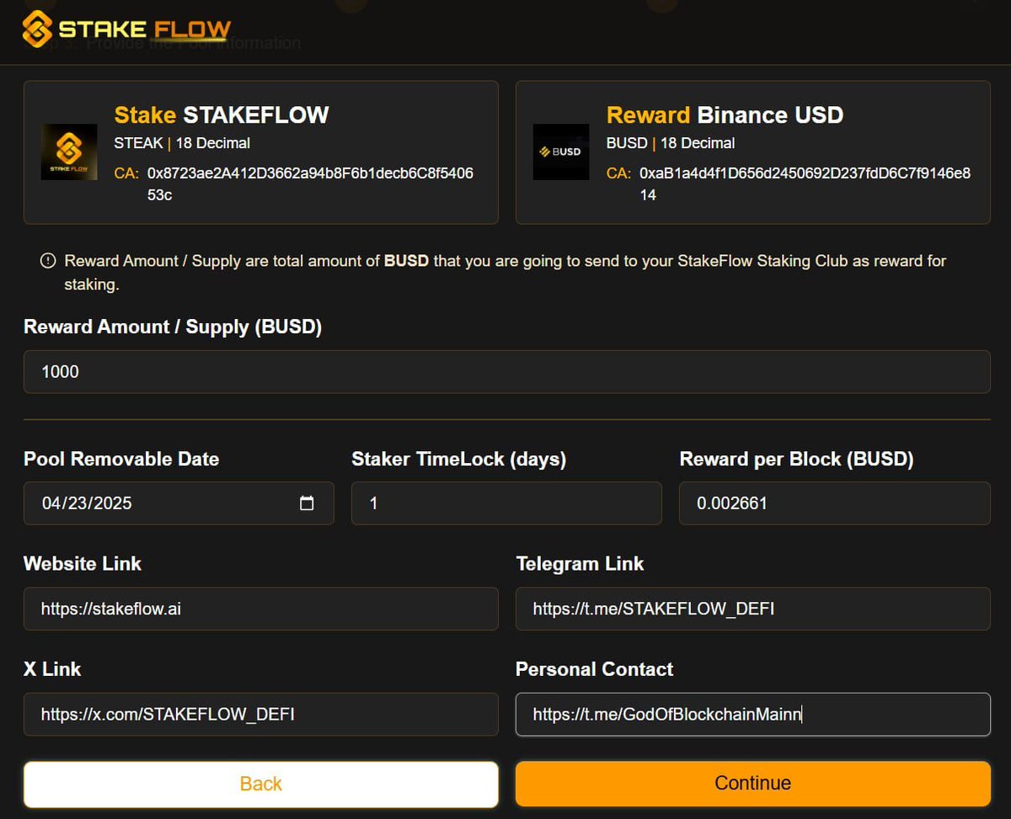Open the calendar picker icon in date field
Image resolution: width=1011 pixels, height=819 pixels.
tap(307, 503)
